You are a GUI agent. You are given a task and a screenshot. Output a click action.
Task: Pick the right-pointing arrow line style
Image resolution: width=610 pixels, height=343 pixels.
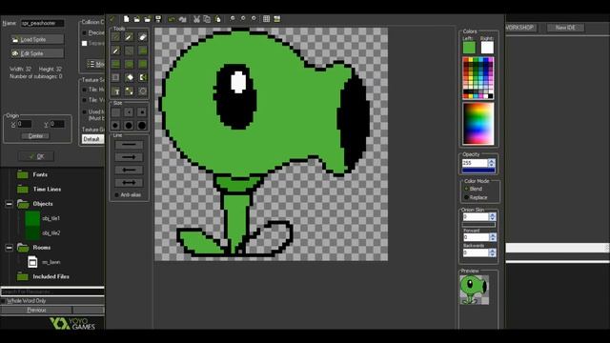[x=129, y=157]
